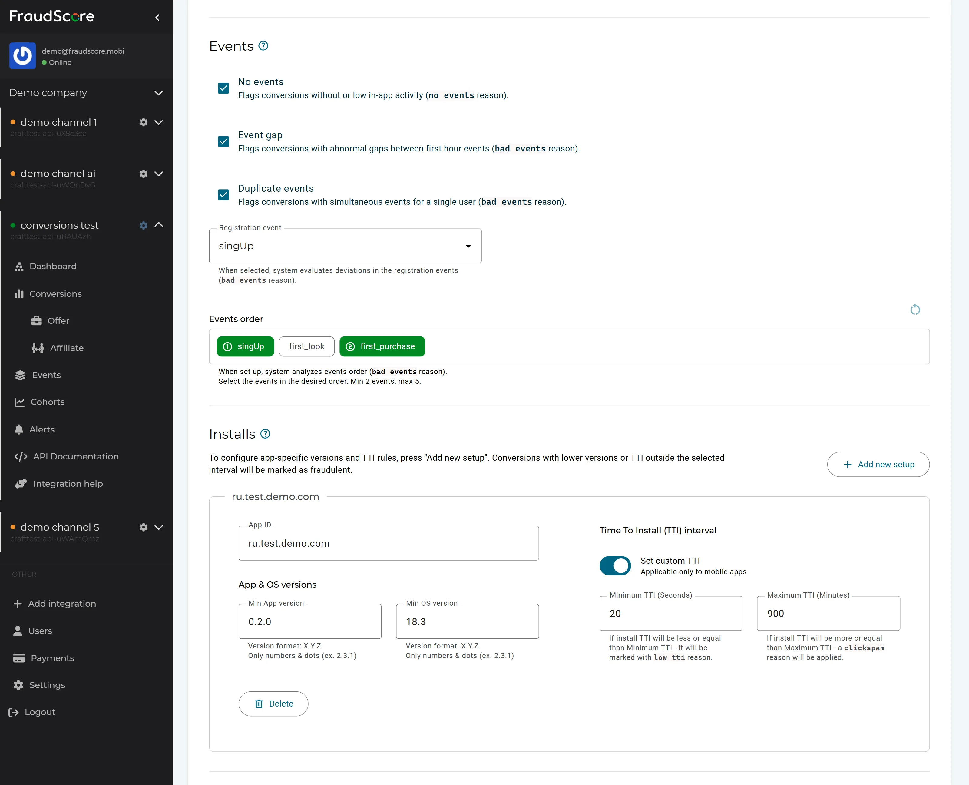Uncheck the Duplicate events checkbox
This screenshot has width=969, height=785.
223,195
